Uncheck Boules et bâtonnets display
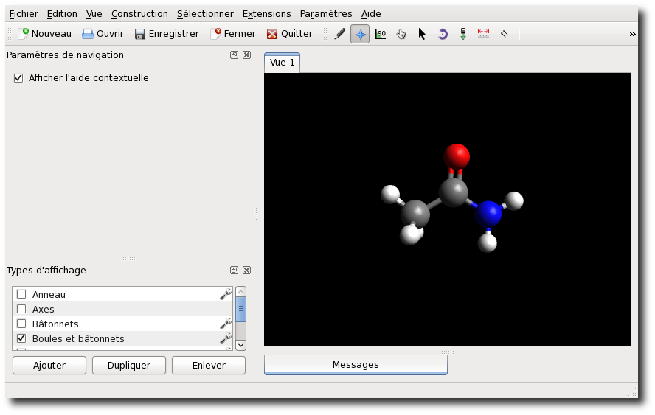The image size is (655, 415). [21, 338]
